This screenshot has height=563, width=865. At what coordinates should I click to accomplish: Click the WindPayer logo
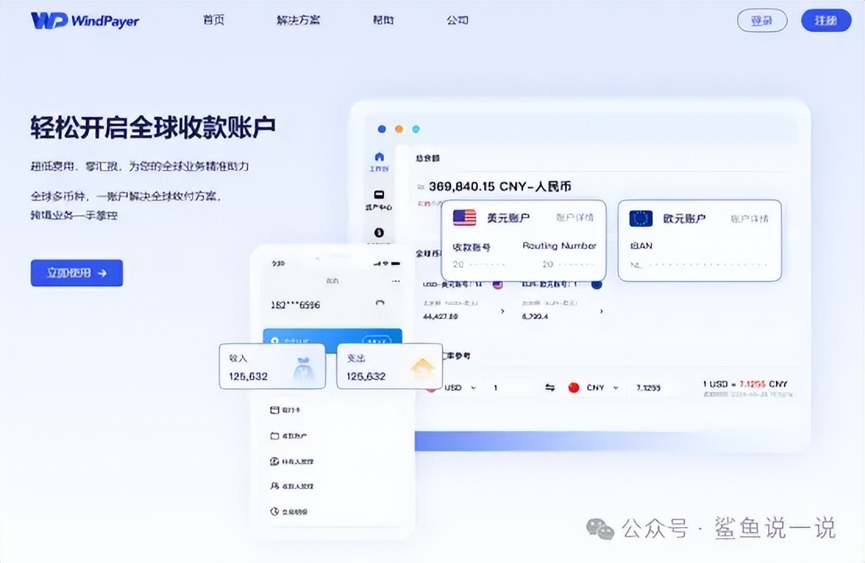[x=85, y=20]
